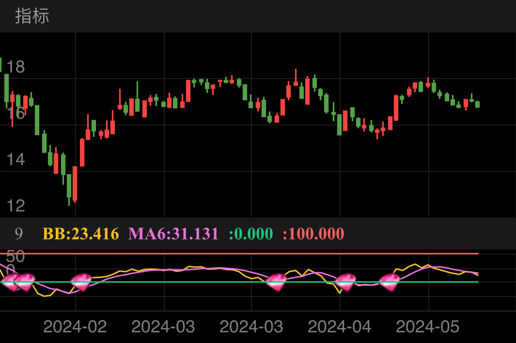Viewport: 516px width, 343px height.
Task: Select the pink MA6:31.131 indicator label
Action: click(173, 234)
